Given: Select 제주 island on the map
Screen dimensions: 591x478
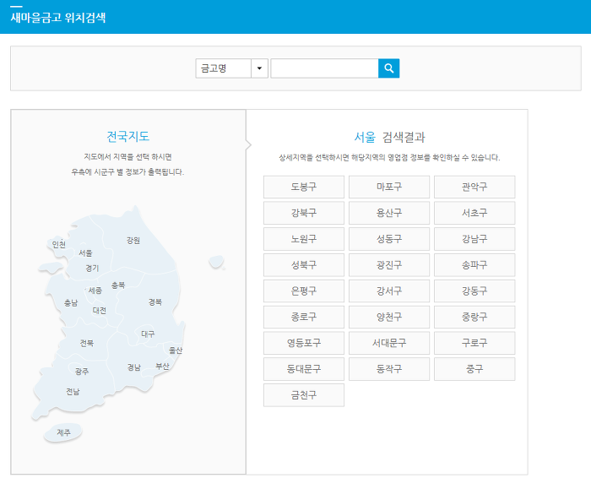Looking at the screenshot, I should 63,432.
